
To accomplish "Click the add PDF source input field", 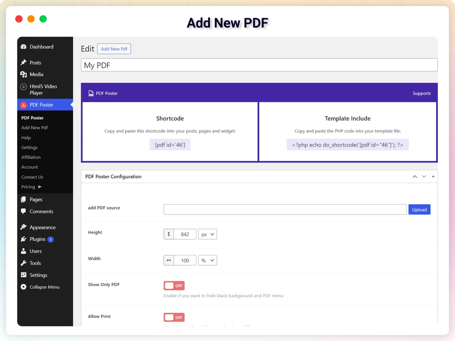I will click(x=285, y=210).
